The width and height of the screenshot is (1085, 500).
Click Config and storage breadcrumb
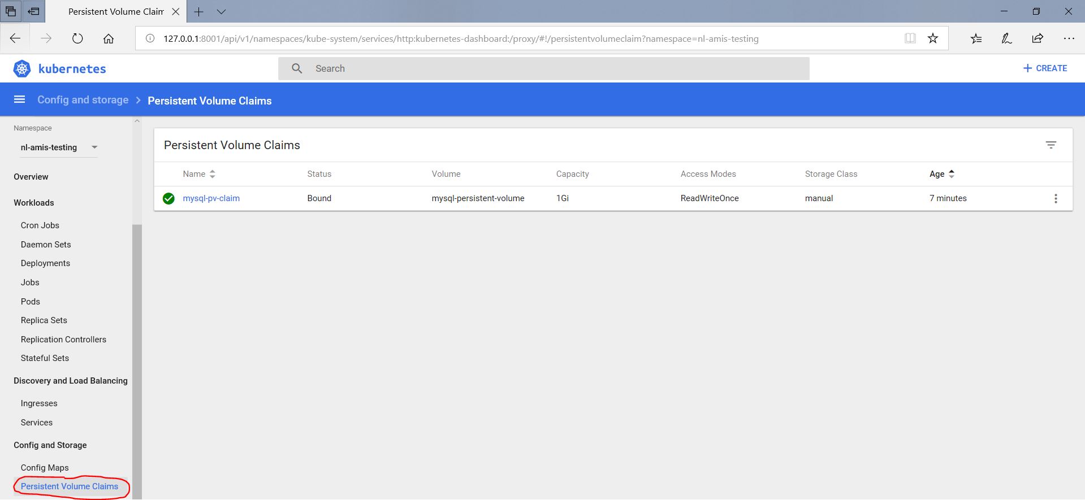point(83,100)
